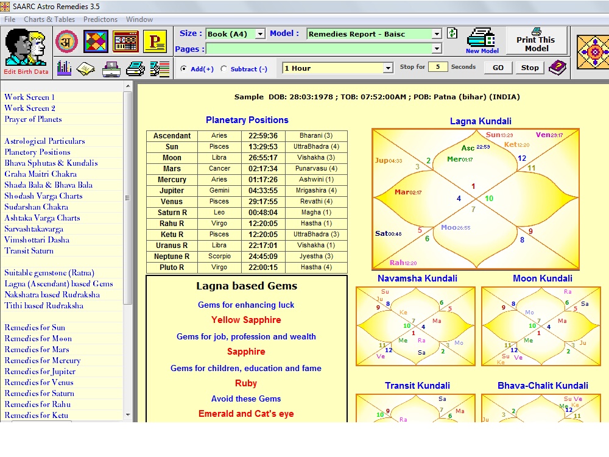Click the GO button
The width and height of the screenshot is (609, 457).
tap(498, 68)
